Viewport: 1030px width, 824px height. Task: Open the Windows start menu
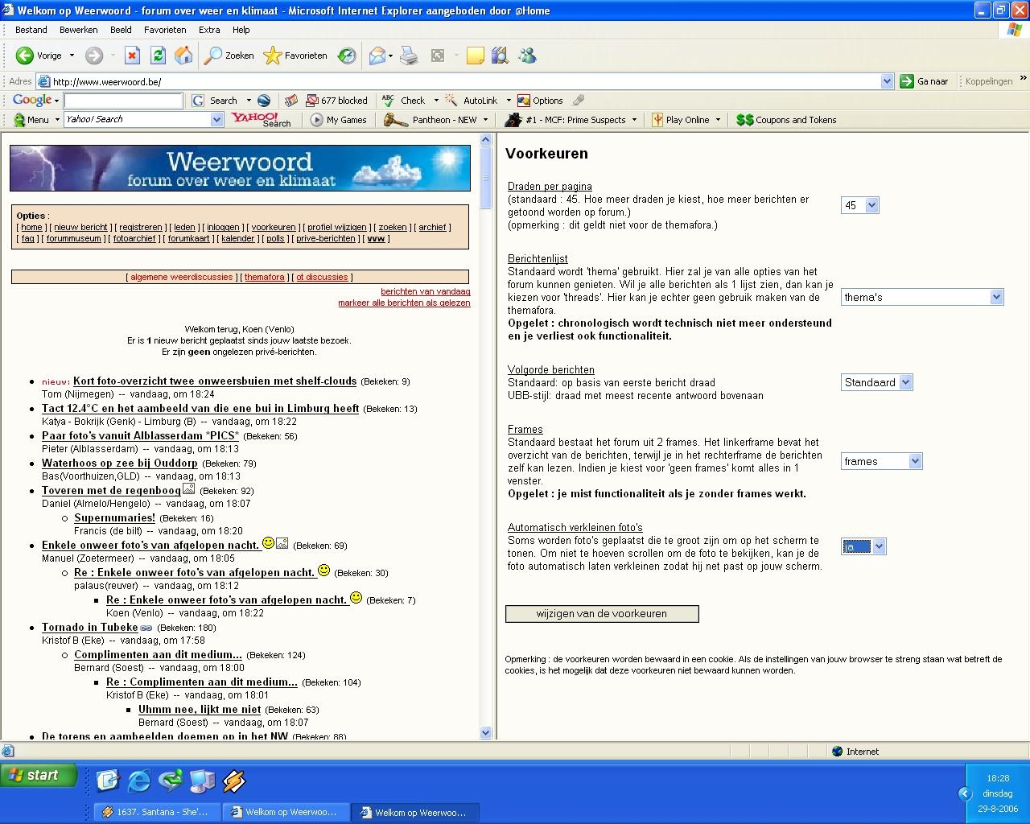click(39, 775)
